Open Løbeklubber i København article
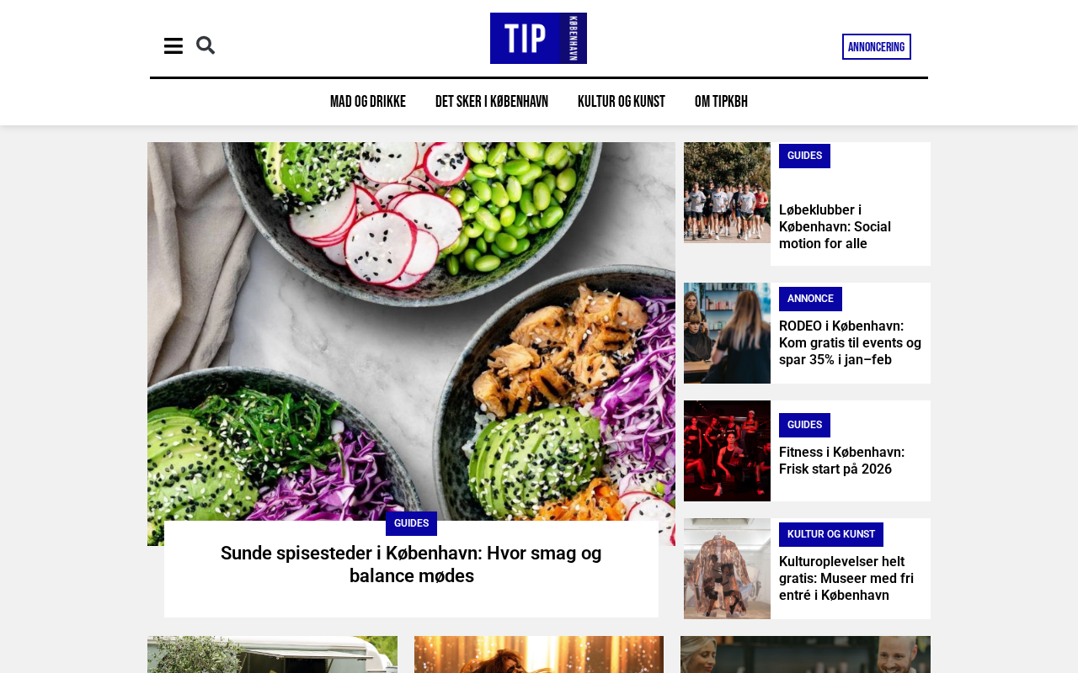 coord(835,227)
